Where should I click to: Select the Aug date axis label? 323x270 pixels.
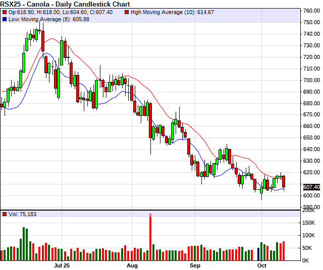(132, 264)
